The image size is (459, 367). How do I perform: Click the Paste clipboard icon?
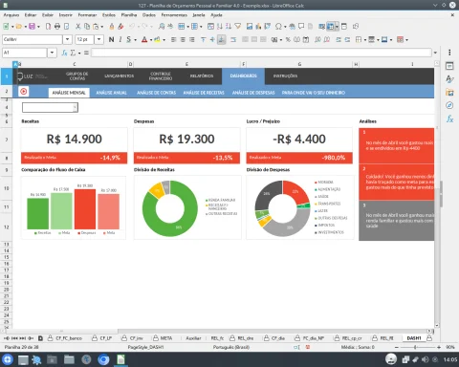(96, 27)
